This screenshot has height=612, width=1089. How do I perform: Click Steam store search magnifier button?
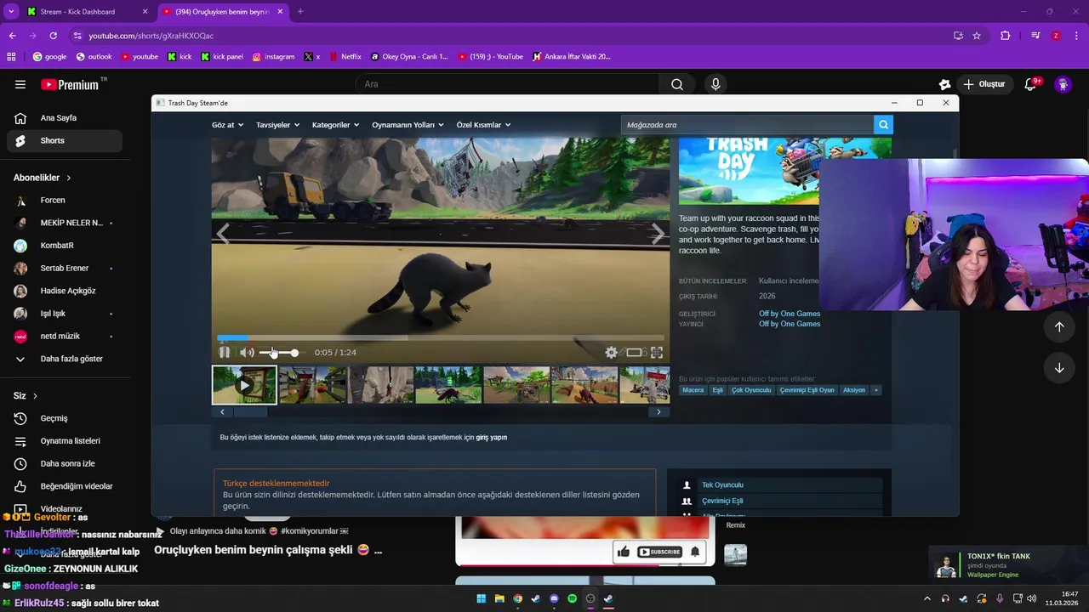(883, 125)
